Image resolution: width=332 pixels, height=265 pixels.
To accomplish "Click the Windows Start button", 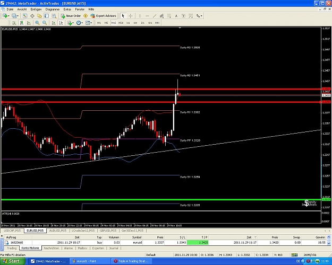I will coord(12,261).
